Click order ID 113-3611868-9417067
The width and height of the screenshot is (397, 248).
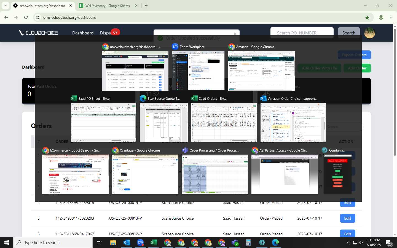tap(75, 234)
